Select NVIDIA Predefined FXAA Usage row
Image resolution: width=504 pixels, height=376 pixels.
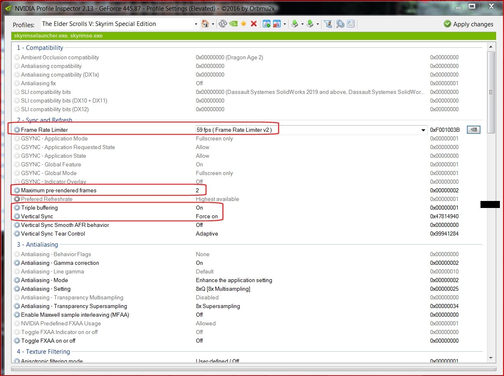tap(248, 323)
